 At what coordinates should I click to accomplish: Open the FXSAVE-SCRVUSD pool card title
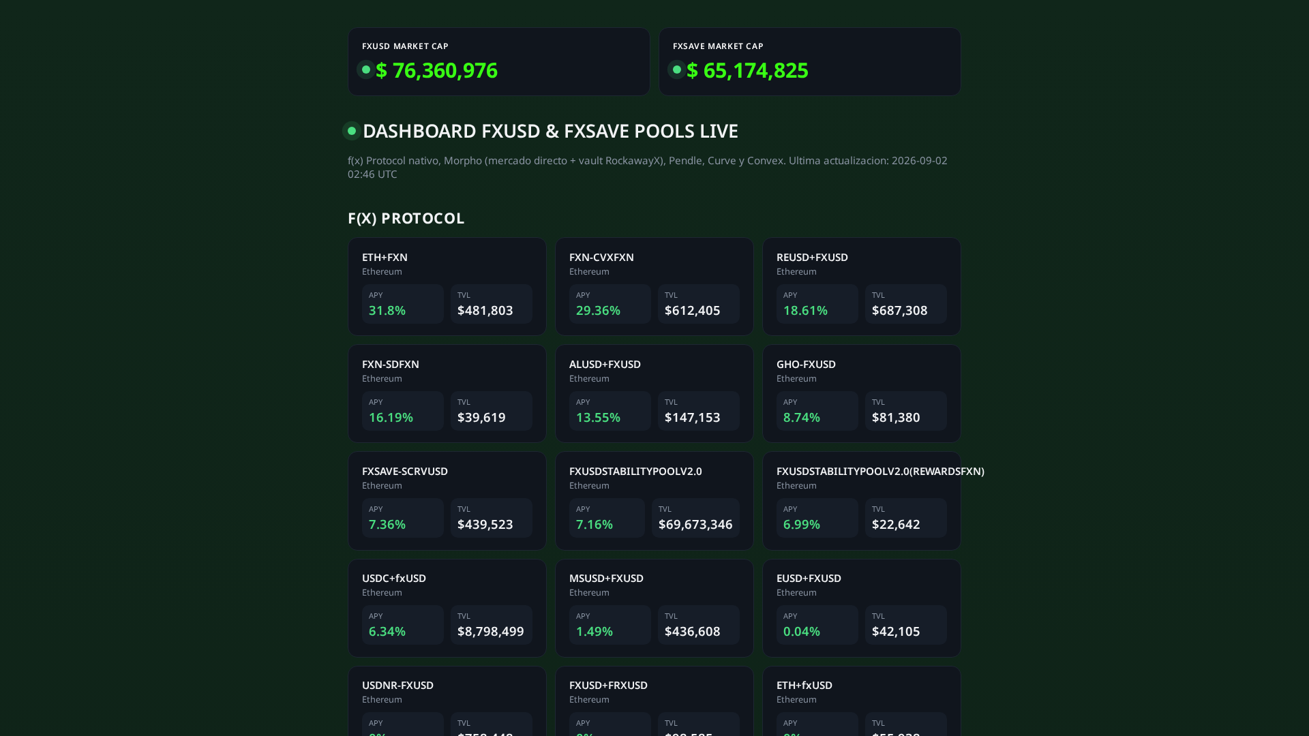[x=405, y=471]
